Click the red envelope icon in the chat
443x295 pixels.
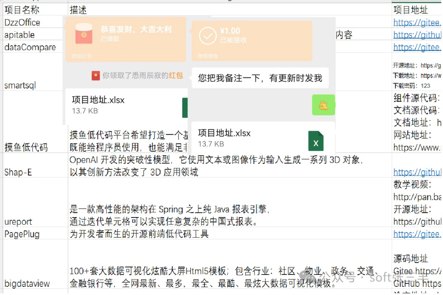click(x=84, y=34)
